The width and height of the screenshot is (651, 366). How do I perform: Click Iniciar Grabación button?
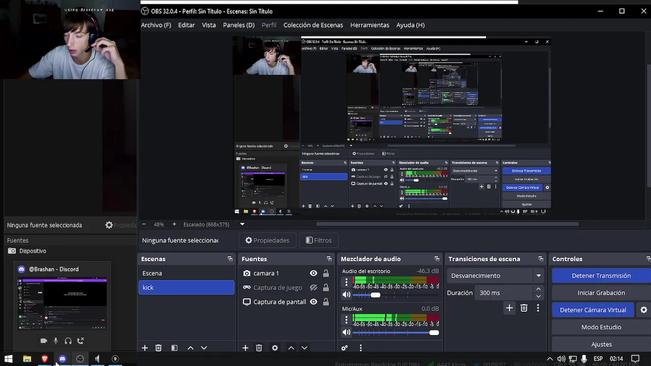click(x=601, y=293)
